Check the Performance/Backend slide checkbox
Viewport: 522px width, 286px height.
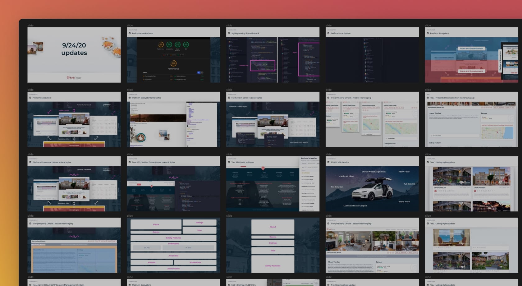coord(130,33)
